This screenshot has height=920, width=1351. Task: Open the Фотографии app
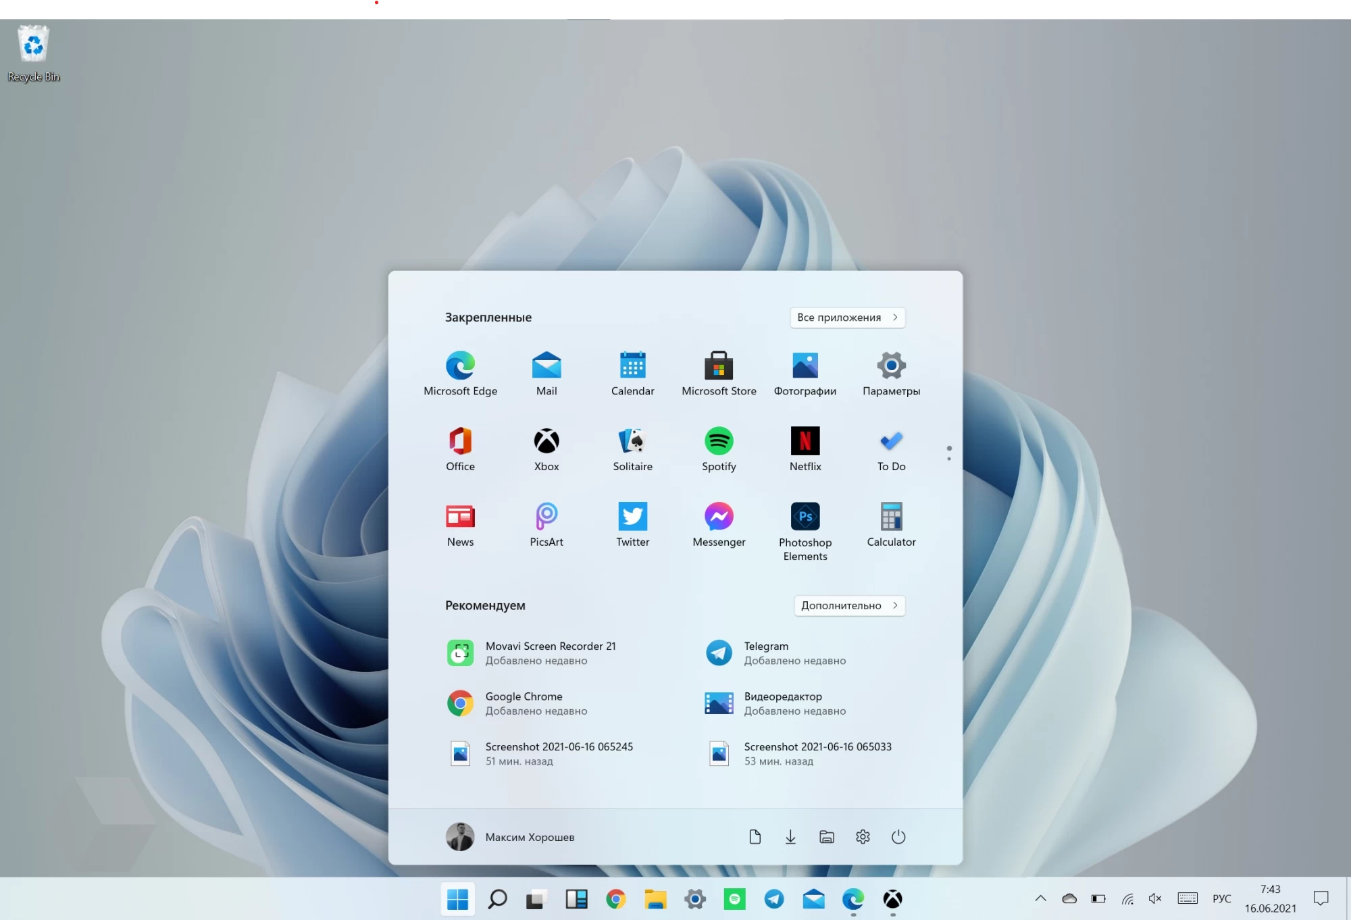[805, 374]
